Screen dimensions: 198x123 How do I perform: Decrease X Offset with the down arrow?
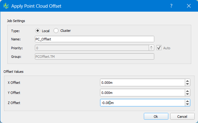coord(188,84)
